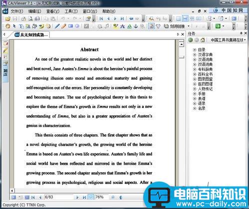
Task: Go to first page using top toolbar
Action: click(101, 18)
